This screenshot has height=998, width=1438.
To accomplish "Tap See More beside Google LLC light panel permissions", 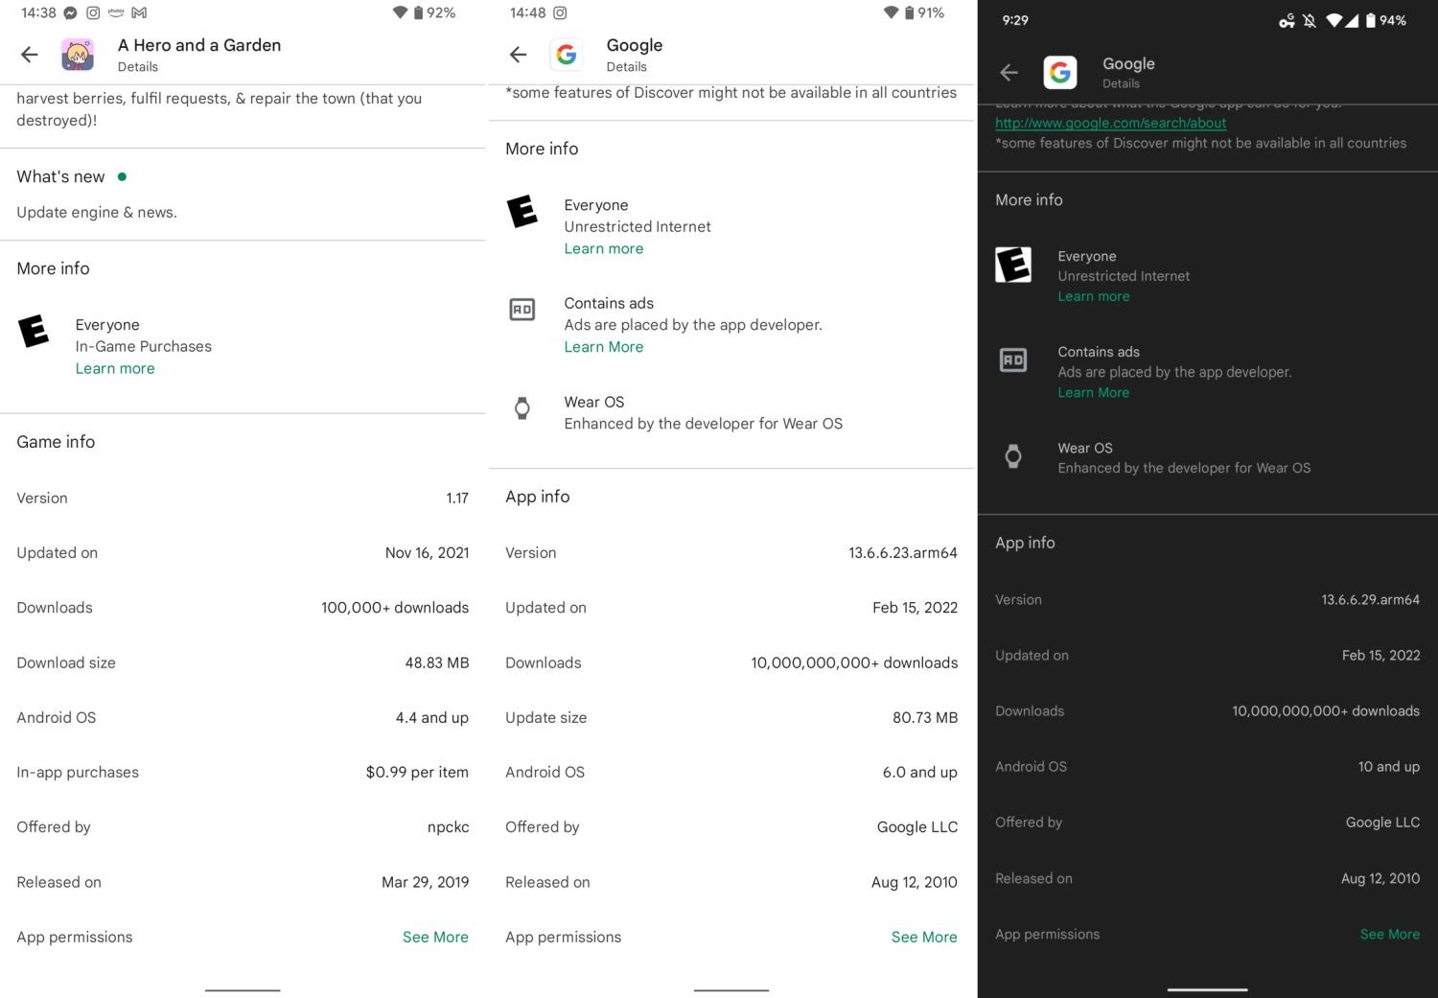I will tap(924, 938).
